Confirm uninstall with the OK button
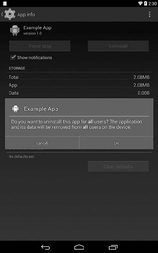This screenshot has height=253, width=158. click(x=116, y=143)
